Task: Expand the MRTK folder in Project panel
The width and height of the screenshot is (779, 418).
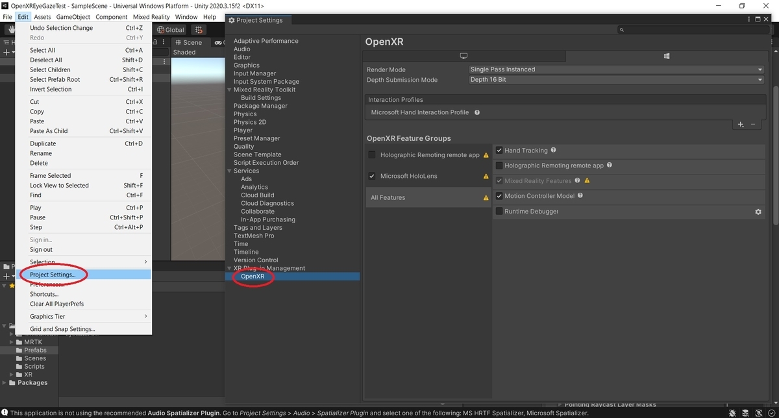Action: [x=11, y=342]
